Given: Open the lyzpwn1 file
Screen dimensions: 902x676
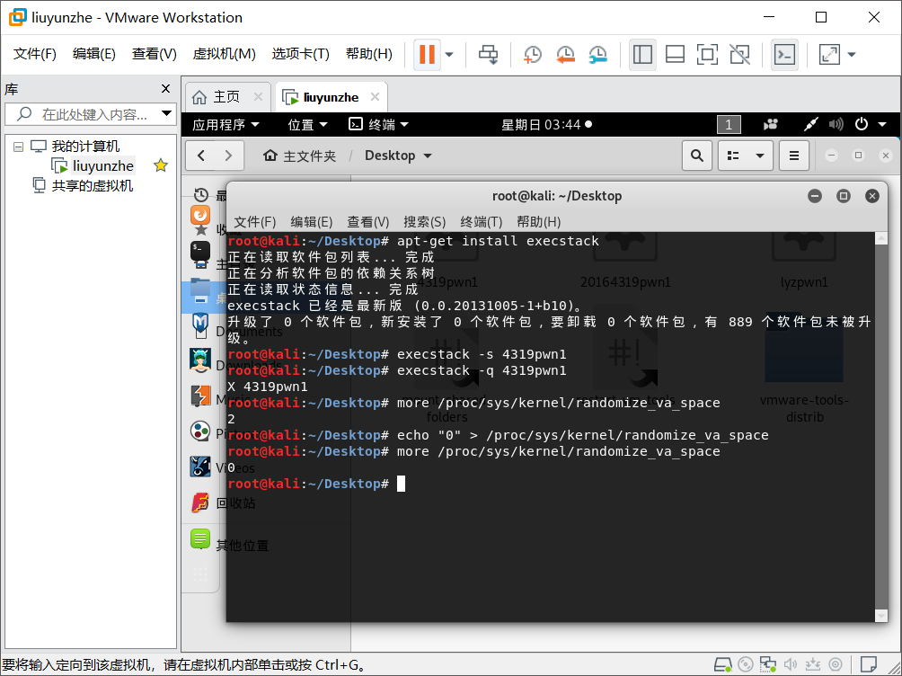Looking at the screenshot, I should 804,259.
